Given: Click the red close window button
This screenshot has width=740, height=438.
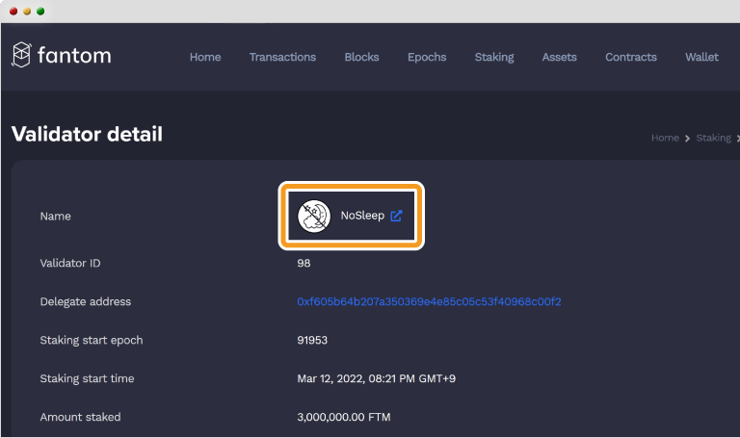Looking at the screenshot, I should (x=13, y=12).
